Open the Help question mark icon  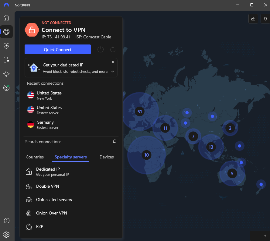[6, 221]
